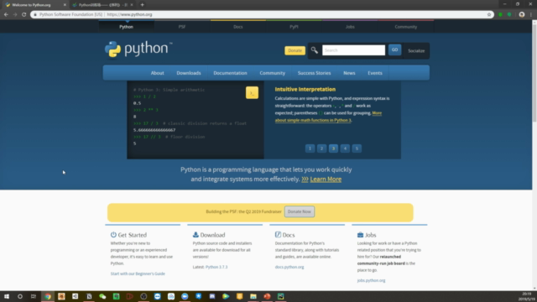Go back using browser back arrow
537x302 pixels.
(6, 14)
